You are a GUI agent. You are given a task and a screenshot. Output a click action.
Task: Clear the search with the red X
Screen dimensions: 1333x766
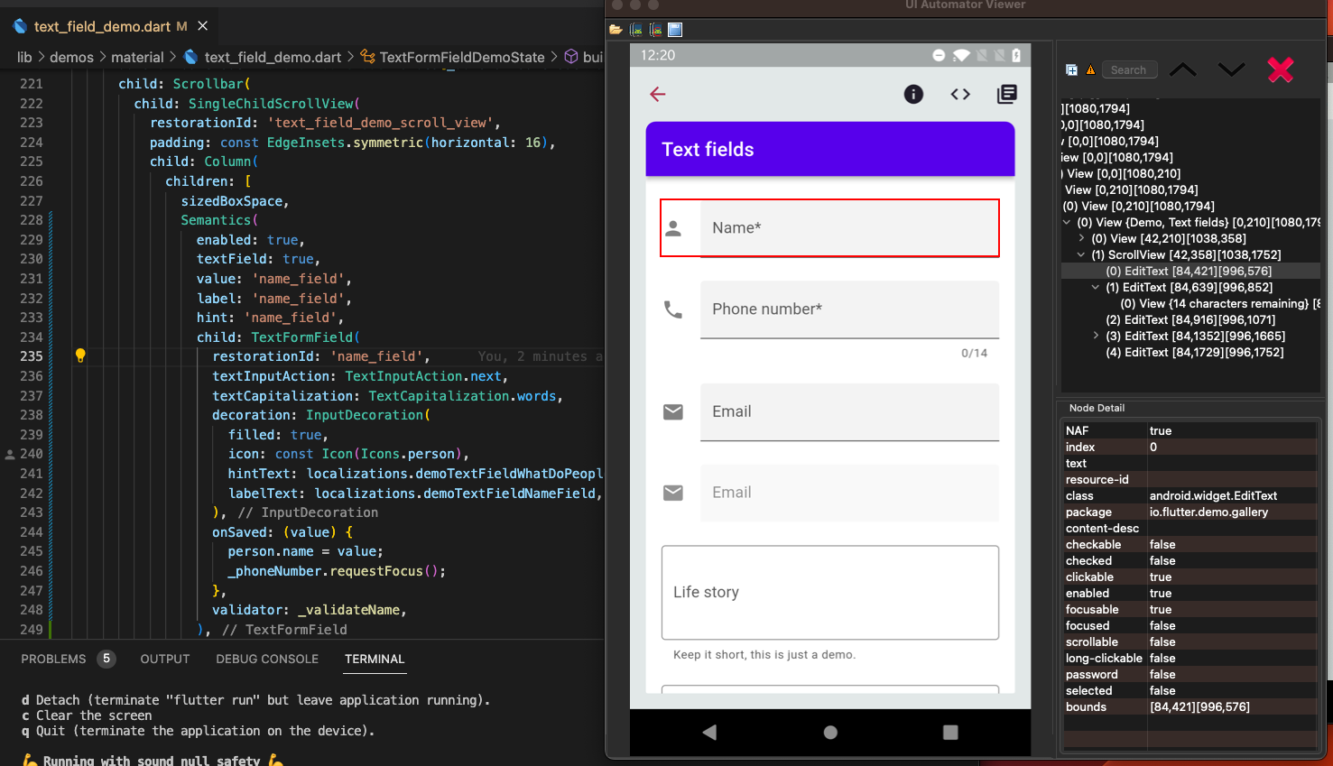pyautogui.click(x=1280, y=69)
